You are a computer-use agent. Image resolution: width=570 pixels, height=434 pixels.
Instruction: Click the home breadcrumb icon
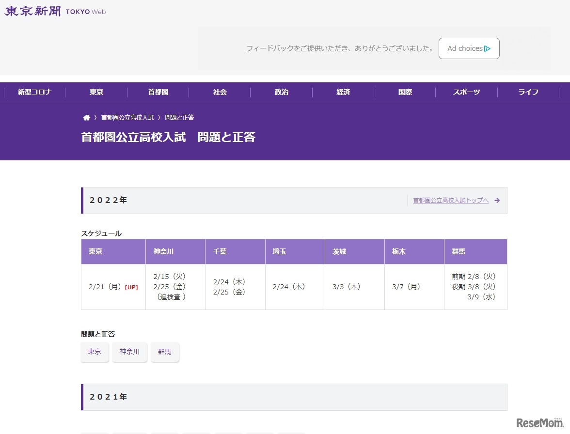pos(86,117)
